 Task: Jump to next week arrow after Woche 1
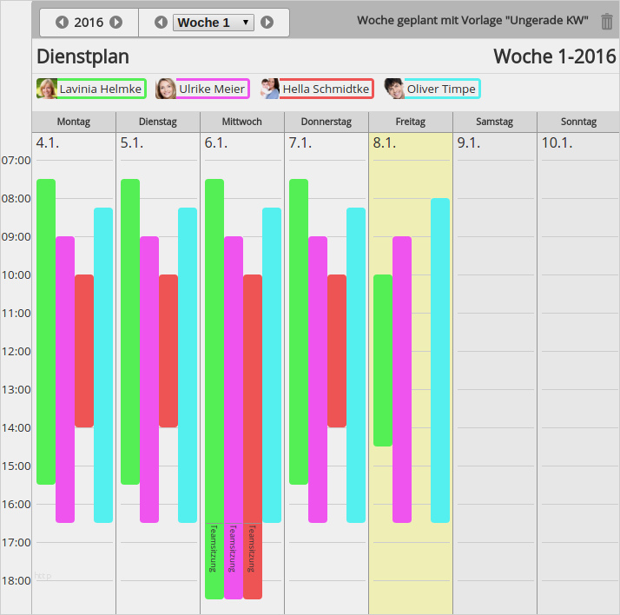click(267, 22)
